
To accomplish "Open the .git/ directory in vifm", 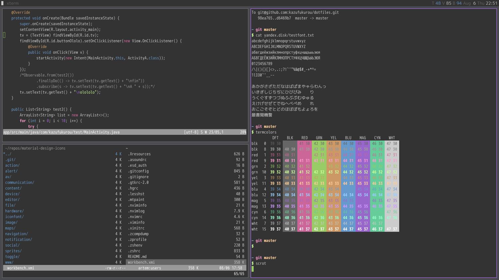I will [10, 160].
